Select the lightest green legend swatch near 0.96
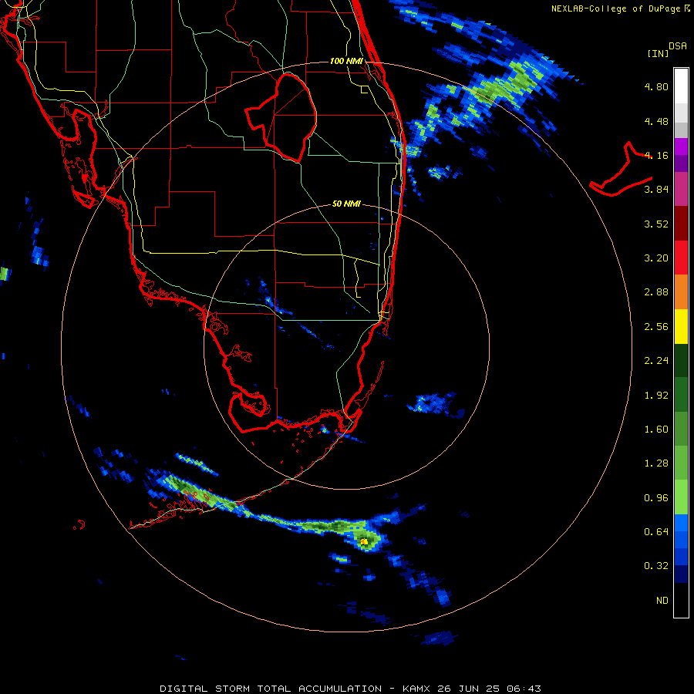The image size is (694, 694). click(681, 497)
